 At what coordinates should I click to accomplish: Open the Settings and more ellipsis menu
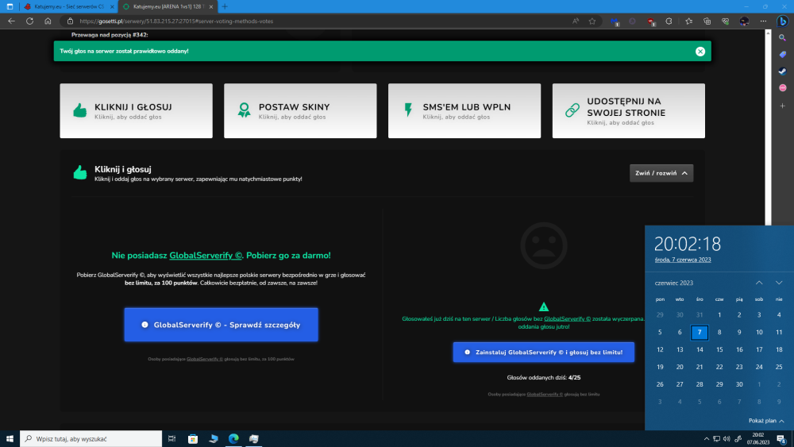763,21
